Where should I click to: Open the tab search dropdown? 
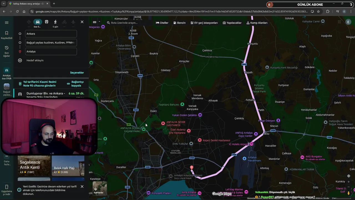4,4
